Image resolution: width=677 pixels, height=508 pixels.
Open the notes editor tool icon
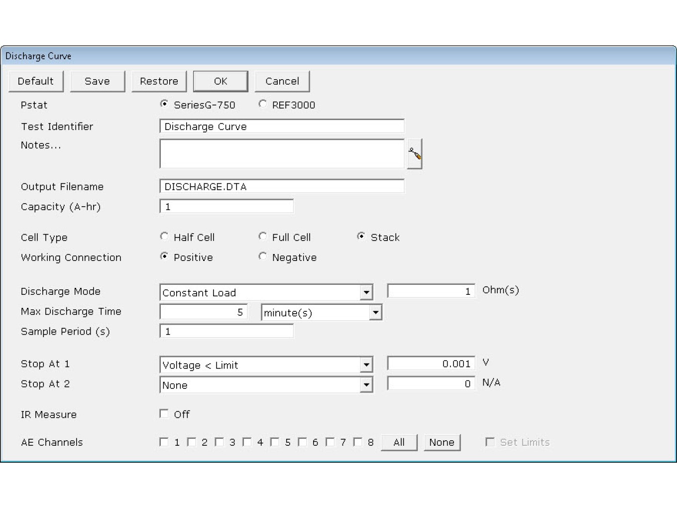coord(414,154)
